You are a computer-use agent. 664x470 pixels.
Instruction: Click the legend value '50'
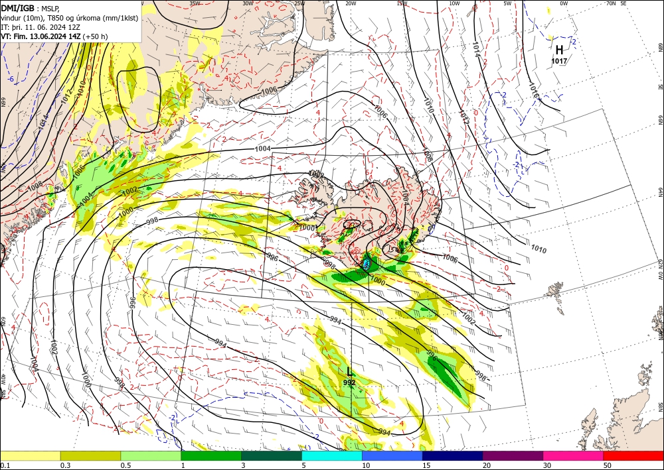coord(608,465)
